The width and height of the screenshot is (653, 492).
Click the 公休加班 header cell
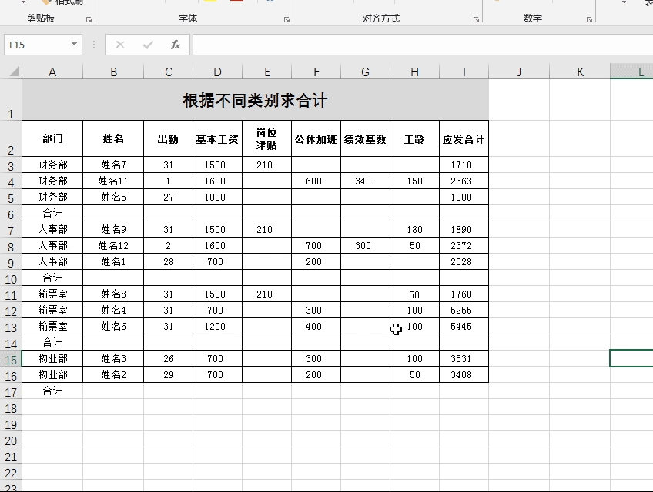[316, 138]
